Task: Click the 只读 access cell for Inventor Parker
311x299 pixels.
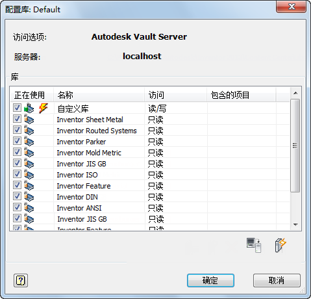Action: 156,142
